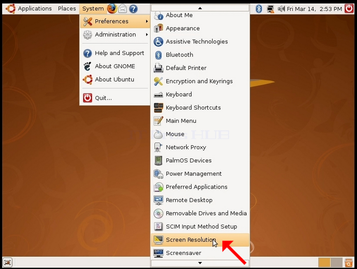Image resolution: width=357 pixels, height=269 pixels.
Task: Open the mail envelope launcher icon
Action: [123, 9]
